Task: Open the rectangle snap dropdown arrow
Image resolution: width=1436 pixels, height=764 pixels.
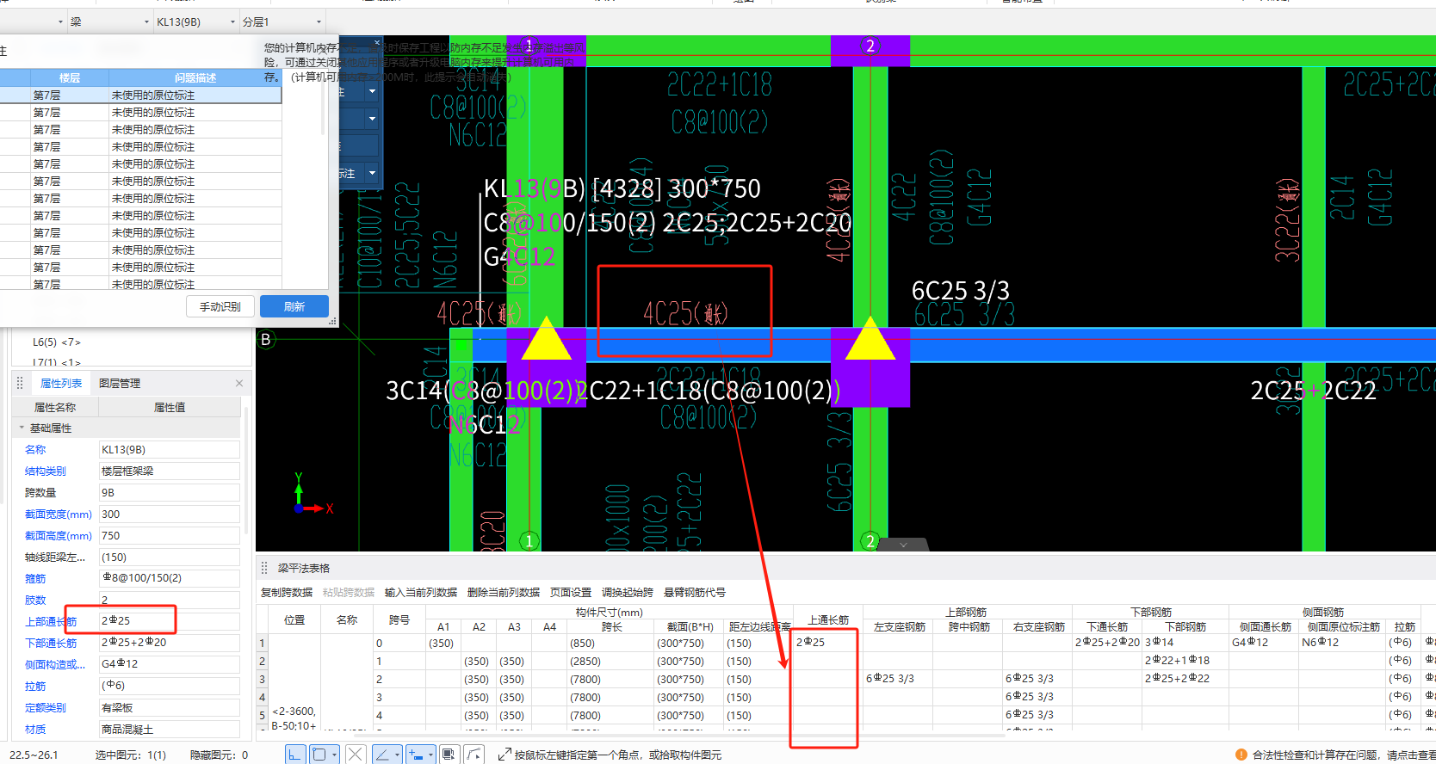Action: pyautogui.click(x=335, y=755)
